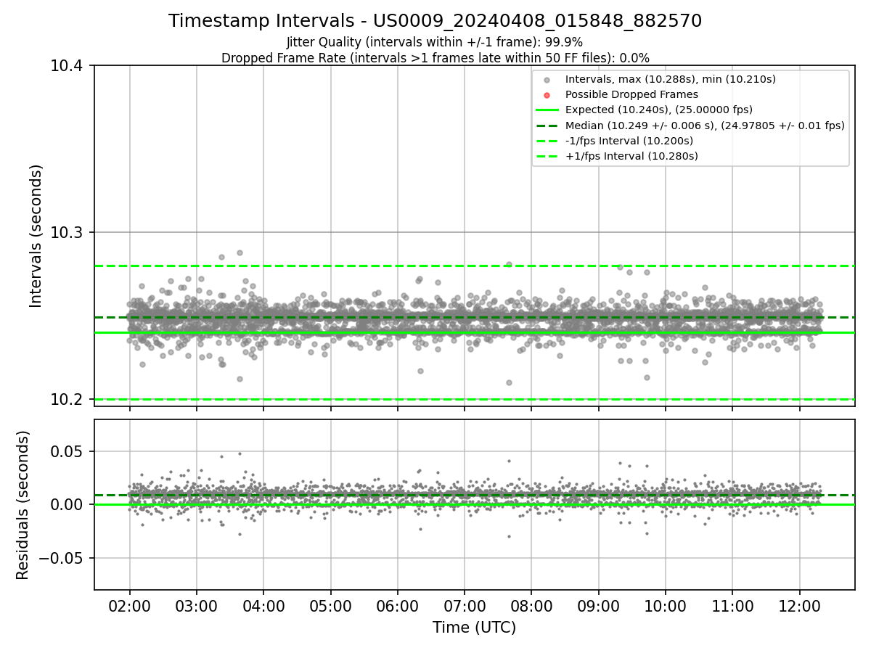
Task: Click the 10.4 y-axis tick label
Action: coord(68,66)
